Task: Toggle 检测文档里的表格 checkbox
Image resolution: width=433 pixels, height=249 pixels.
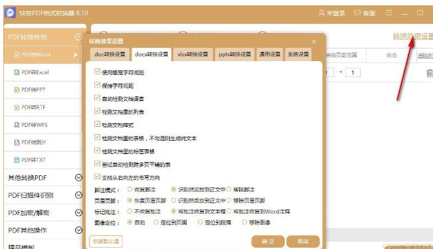Action: [x=97, y=137]
